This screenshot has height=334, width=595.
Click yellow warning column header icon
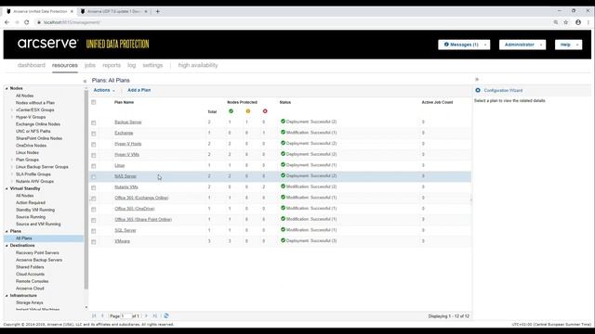pos(248,111)
